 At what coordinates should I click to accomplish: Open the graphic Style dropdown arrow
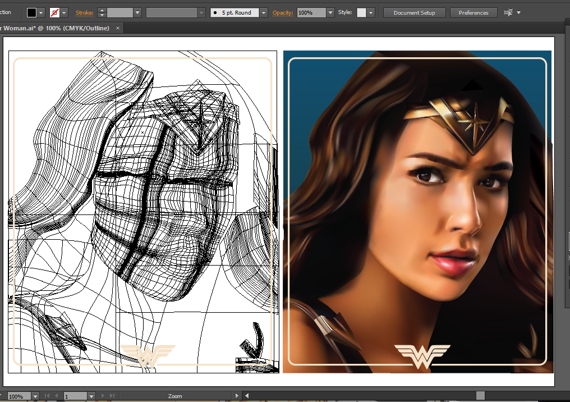tap(371, 13)
